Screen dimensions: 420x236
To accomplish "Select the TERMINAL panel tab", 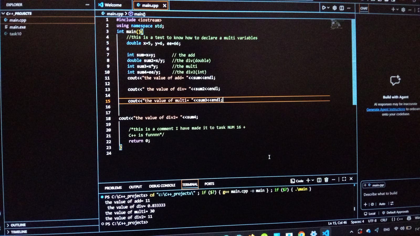I will click(190, 185).
